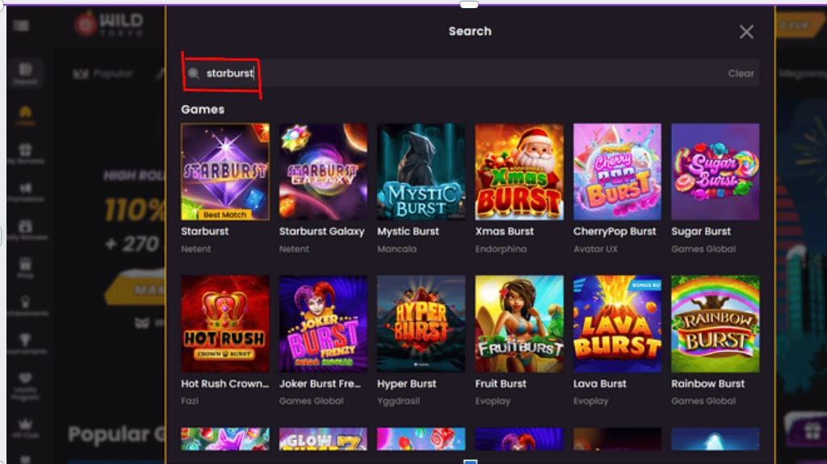Select the Popular tab behind the dialog
Viewport: 827px width, 464px height.
(x=103, y=73)
